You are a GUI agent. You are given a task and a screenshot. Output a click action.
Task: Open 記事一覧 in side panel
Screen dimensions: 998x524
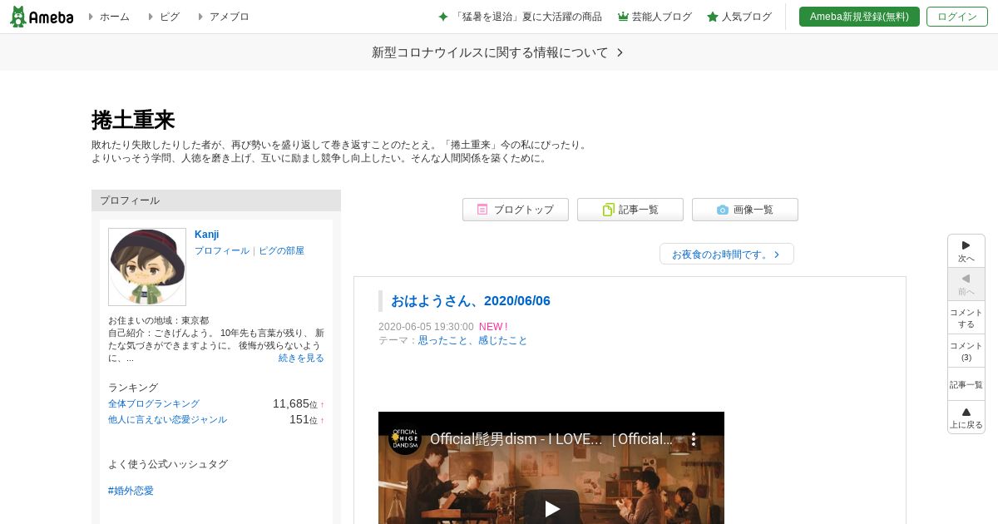click(x=966, y=384)
